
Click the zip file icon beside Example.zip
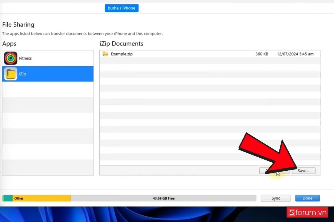[105, 54]
